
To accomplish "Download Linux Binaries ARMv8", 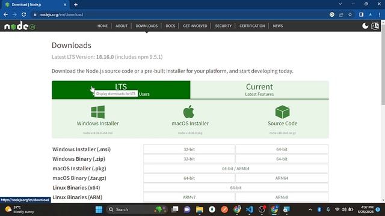I will coord(282,197).
